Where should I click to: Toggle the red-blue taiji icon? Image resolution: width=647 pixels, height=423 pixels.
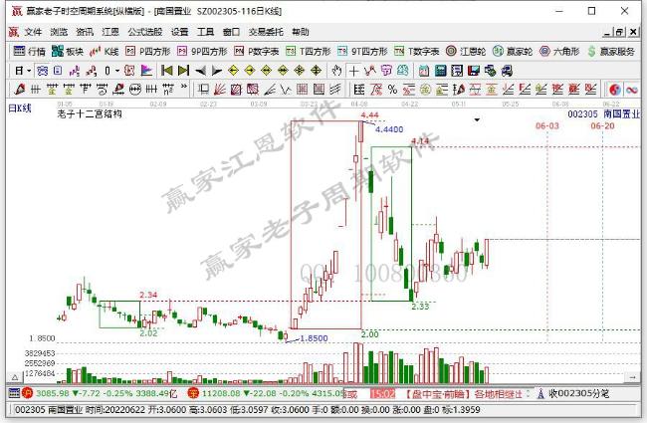pyautogui.click(x=615, y=90)
